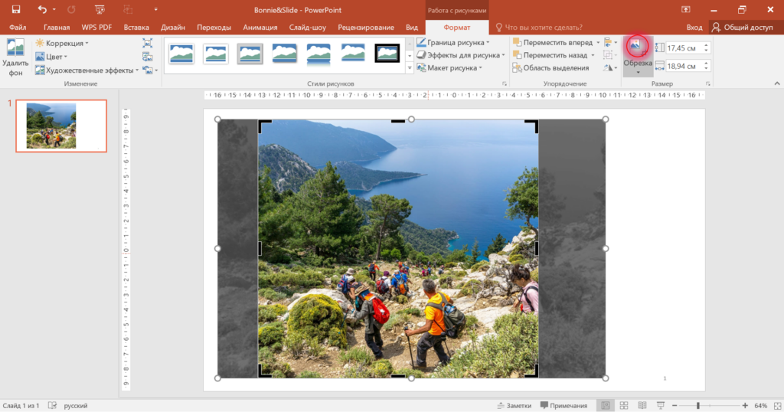The height and width of the screenshot is (412, 784).
Task: Undo the last action
Action: click(x=42, y=9)
